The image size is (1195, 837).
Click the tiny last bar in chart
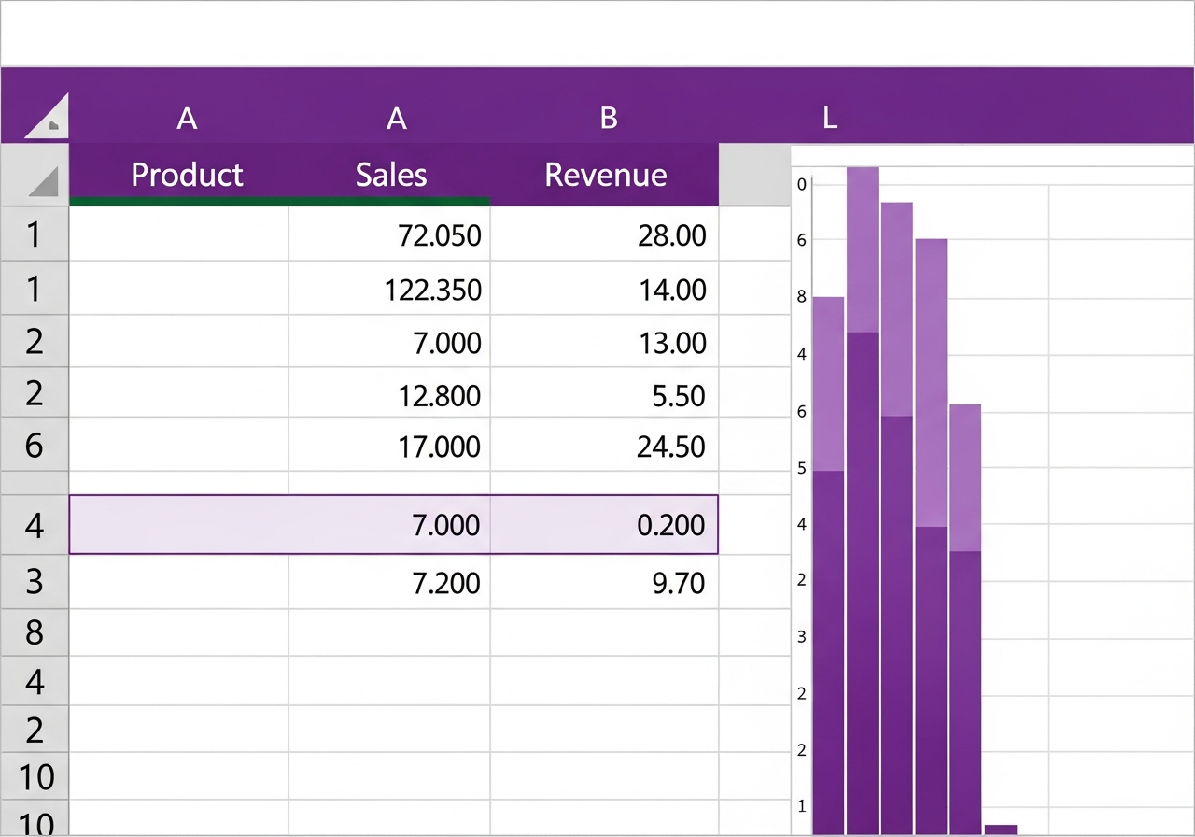1001,829
